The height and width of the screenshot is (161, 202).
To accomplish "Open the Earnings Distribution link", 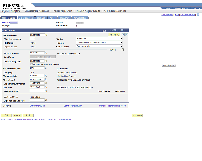I will [x=73, y=106].
